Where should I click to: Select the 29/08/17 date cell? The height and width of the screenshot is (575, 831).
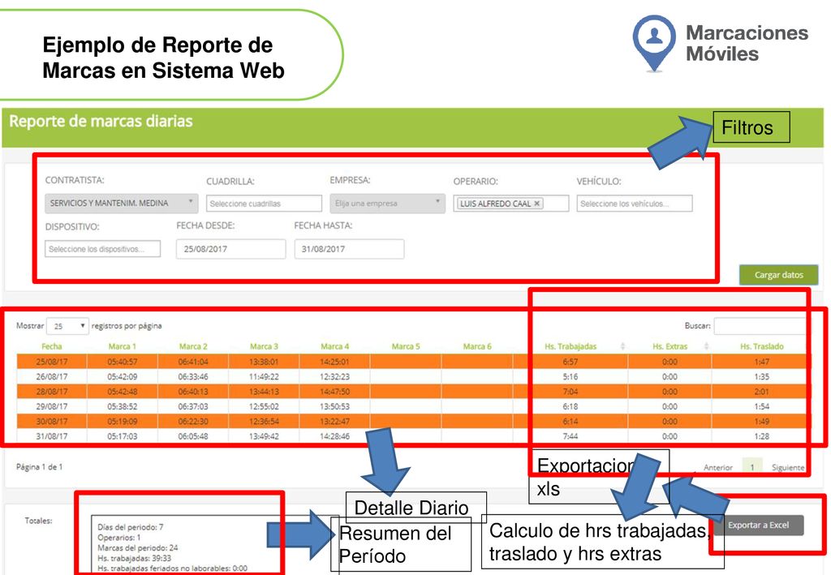point(52,406)
